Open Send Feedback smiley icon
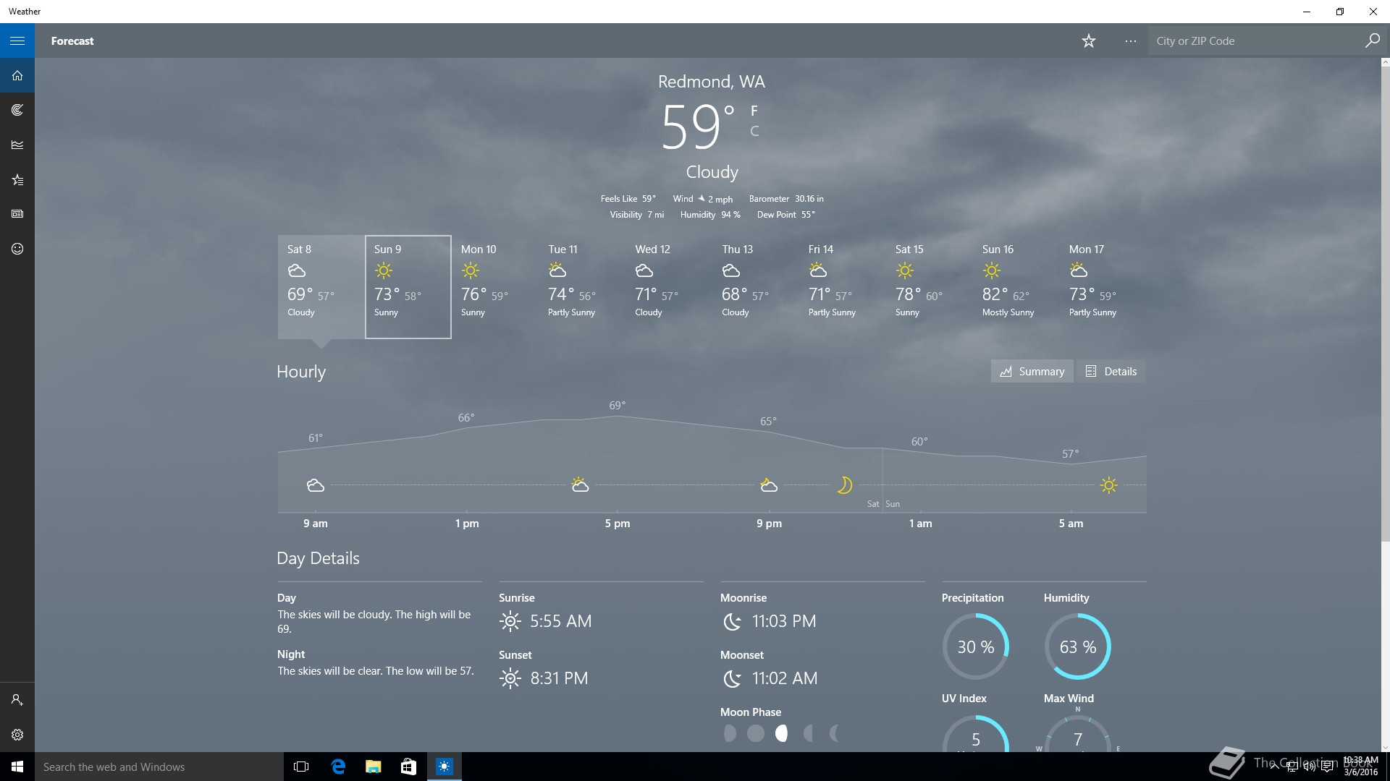This screenshot has height=781, width=1390. click(17, 249)
